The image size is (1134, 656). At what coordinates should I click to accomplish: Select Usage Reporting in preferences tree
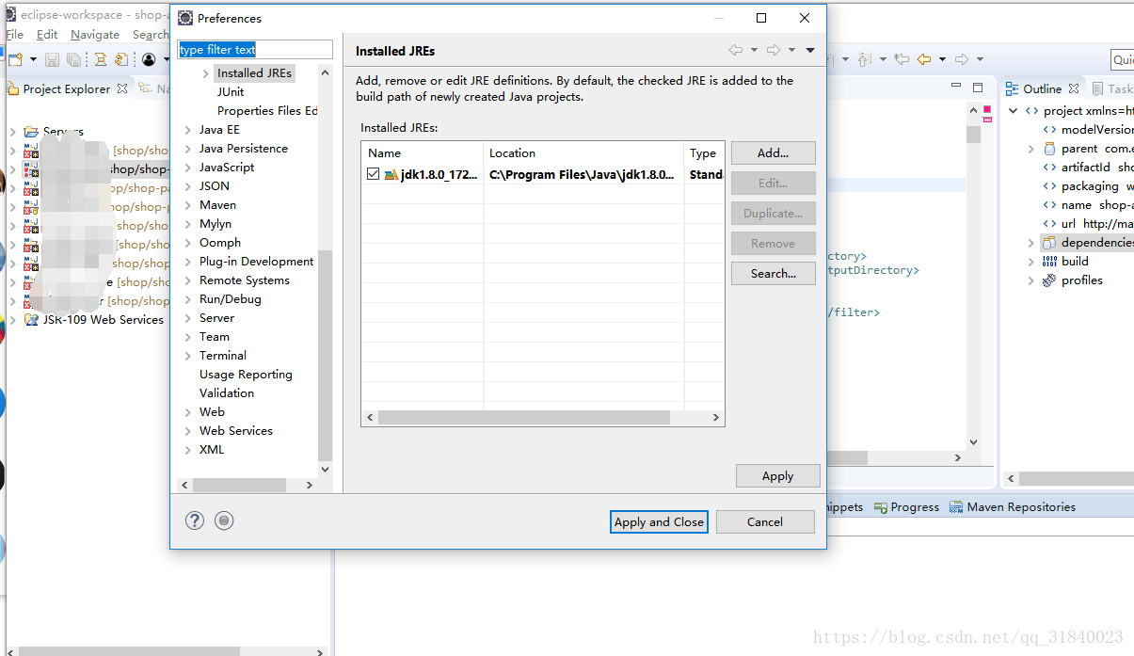pyautogui.click(x=246, y=374)
